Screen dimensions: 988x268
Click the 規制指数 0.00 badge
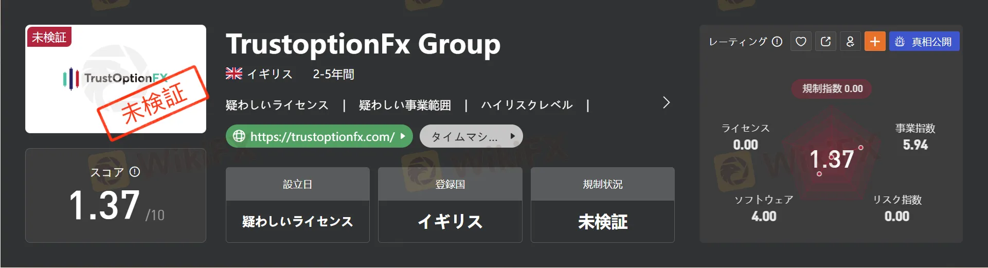[x=832, y=88]
